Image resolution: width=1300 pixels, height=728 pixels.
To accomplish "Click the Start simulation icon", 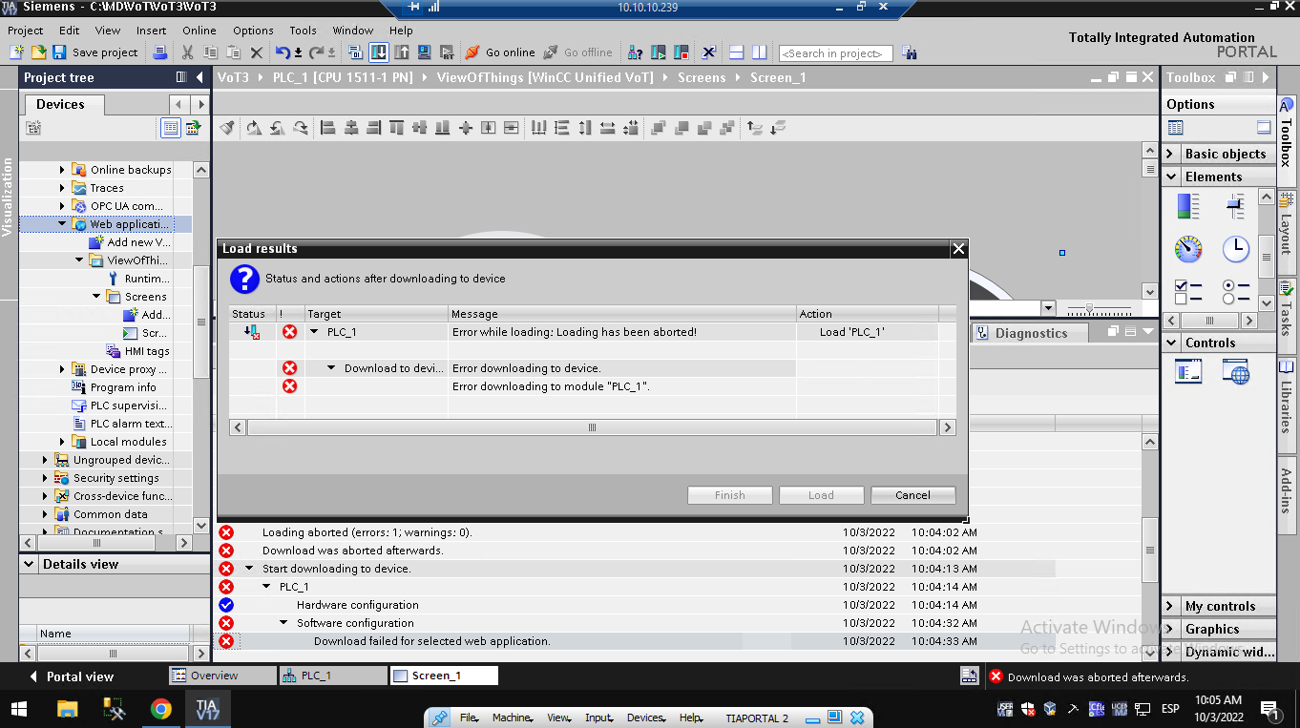I will click(425, 52).
